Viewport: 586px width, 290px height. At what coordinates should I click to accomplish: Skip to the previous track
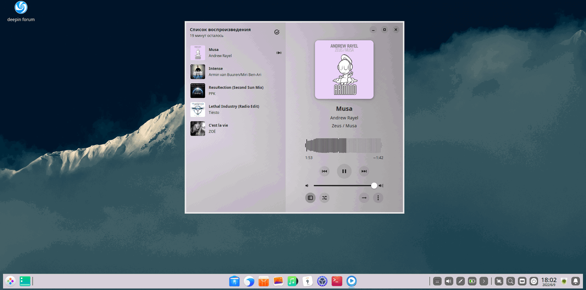pos(324,171)
